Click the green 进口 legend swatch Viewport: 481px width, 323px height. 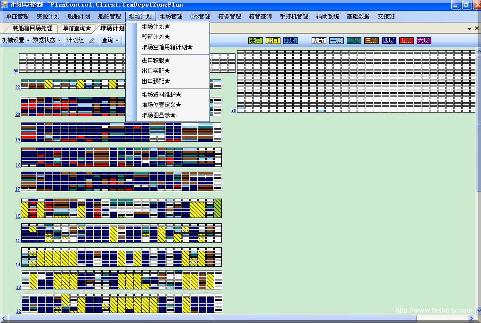pos(255,41)
